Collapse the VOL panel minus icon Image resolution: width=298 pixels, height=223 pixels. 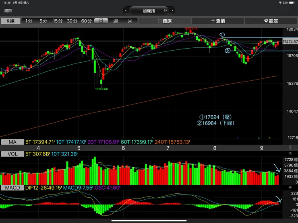tap(290, 154)
